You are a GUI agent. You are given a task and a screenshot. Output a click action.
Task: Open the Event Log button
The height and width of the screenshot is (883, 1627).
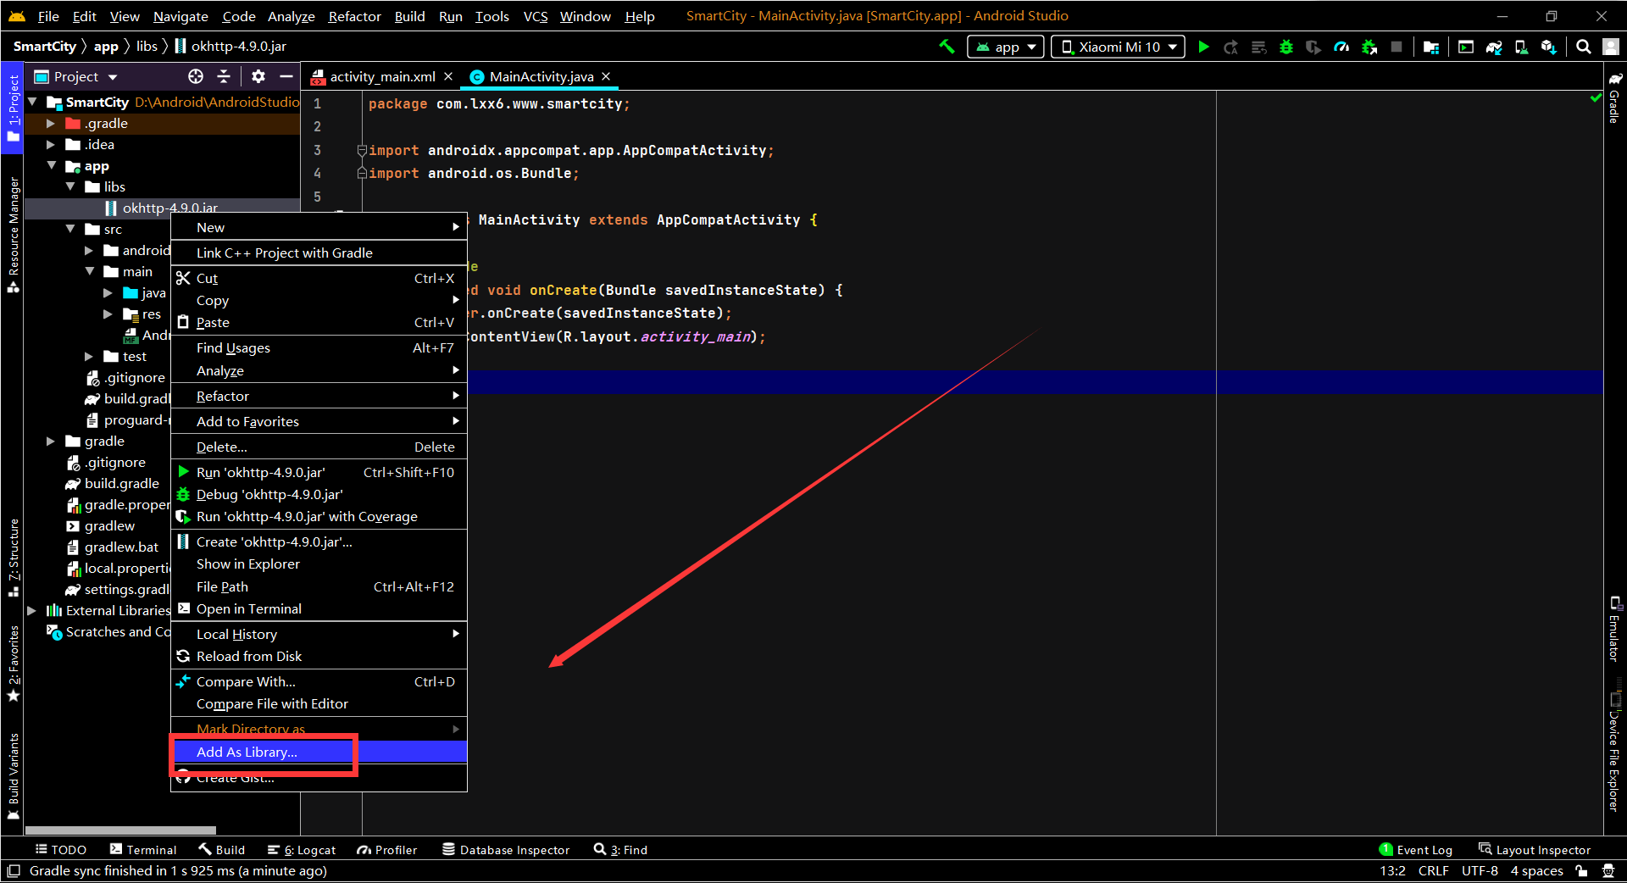[1415, 849]
